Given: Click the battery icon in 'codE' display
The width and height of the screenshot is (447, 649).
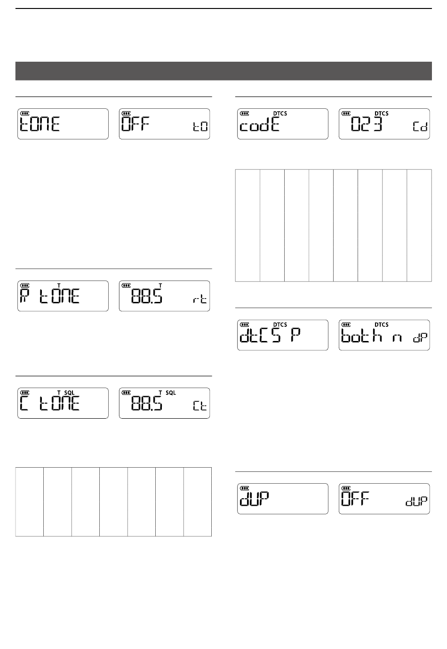Looking at the screenshot, I should [245, 114].
